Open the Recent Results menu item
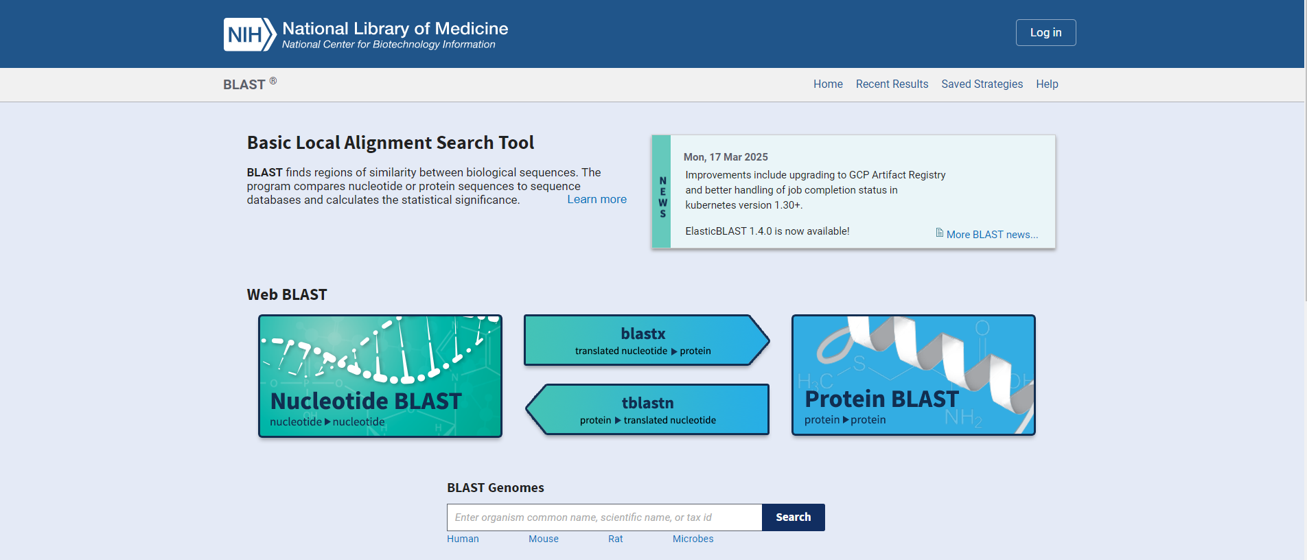This screenshot has height=560, width=1307. tap(892, 84)
